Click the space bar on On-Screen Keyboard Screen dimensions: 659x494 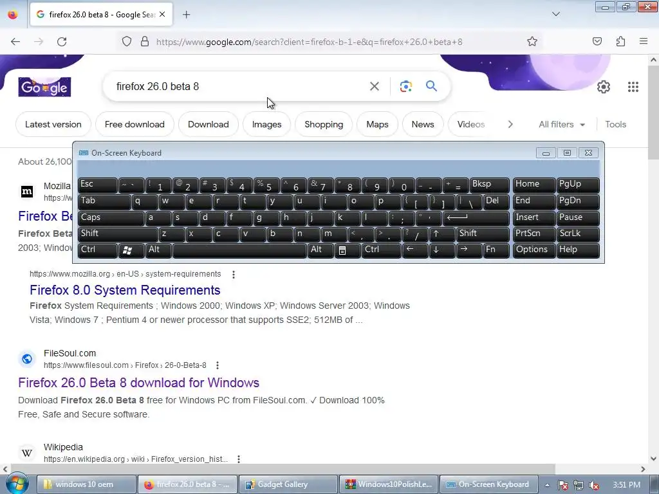pos(239,250)
